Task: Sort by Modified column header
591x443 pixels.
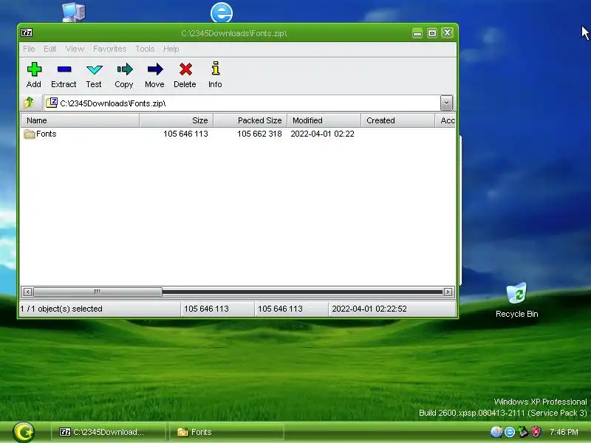Action: [324, 120]
